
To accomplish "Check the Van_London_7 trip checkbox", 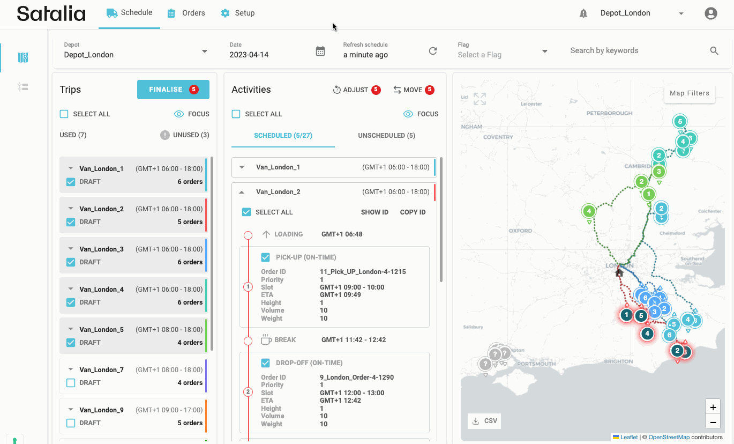I will [x=71, y=383].
